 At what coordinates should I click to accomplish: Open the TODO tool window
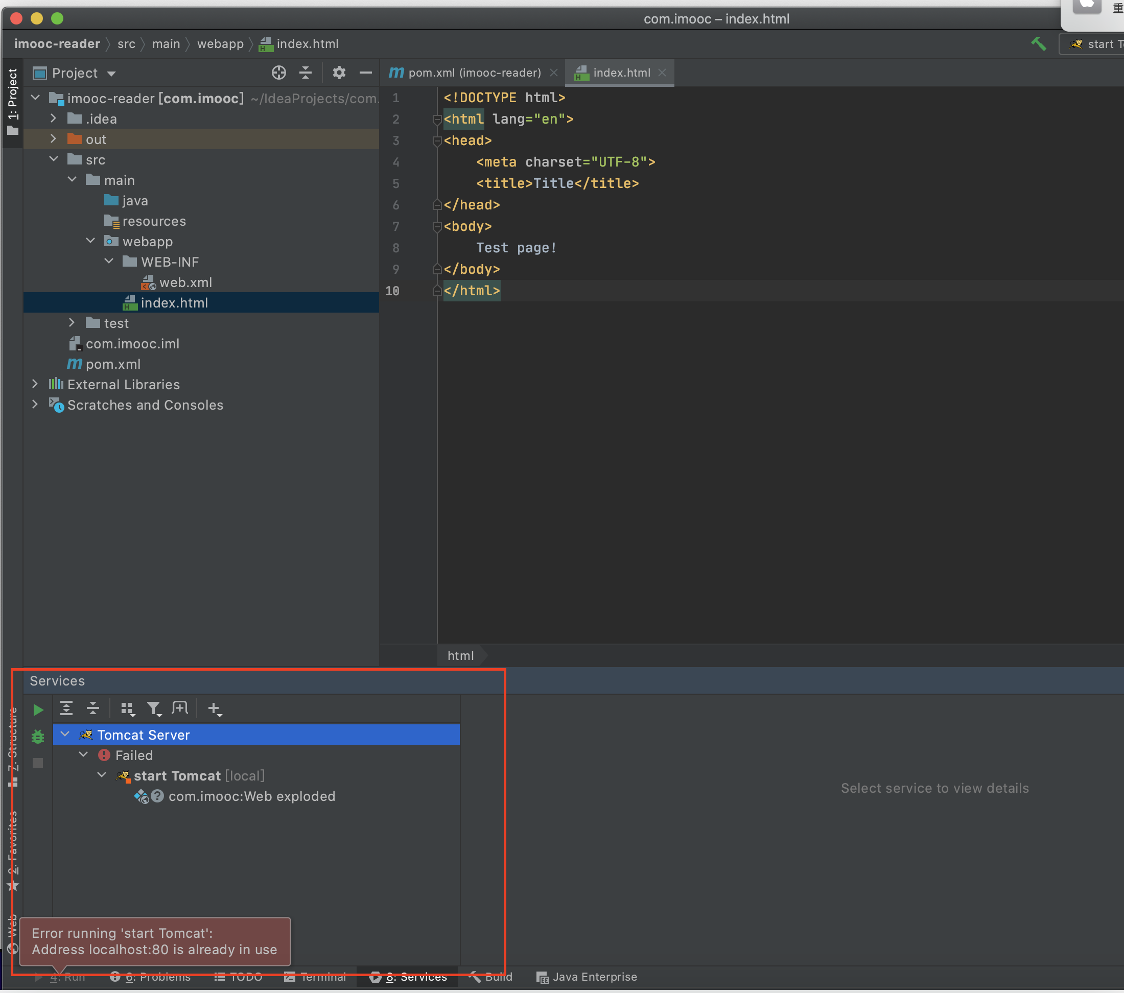(x=238, y=977)
